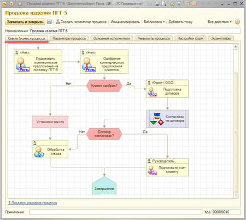Click the Юрист | ООО... header text
The width and height of the screenshot is (246, 220).
pyautogui.click(x=163, y=83)
